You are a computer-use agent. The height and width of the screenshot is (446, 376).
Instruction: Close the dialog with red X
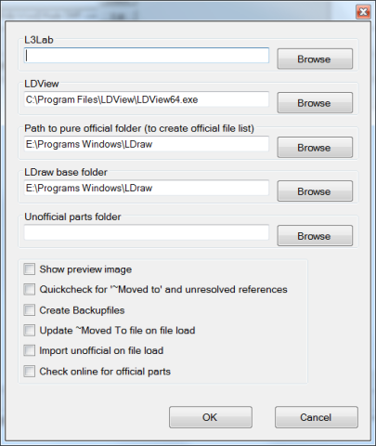point(363,12)
